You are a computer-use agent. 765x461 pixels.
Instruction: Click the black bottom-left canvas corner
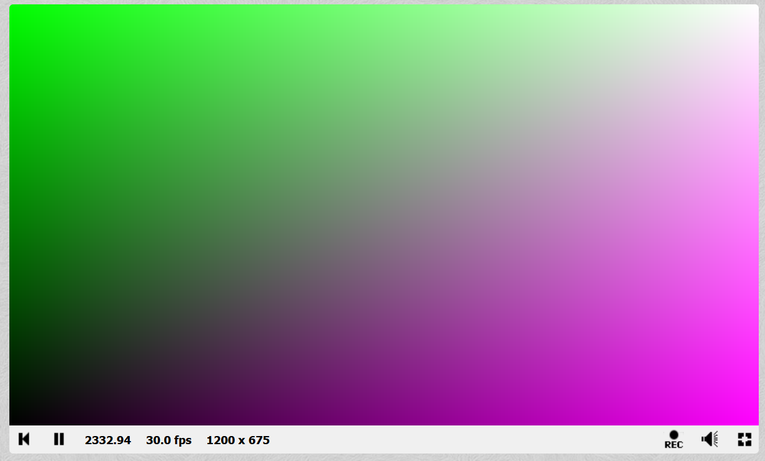17,417
